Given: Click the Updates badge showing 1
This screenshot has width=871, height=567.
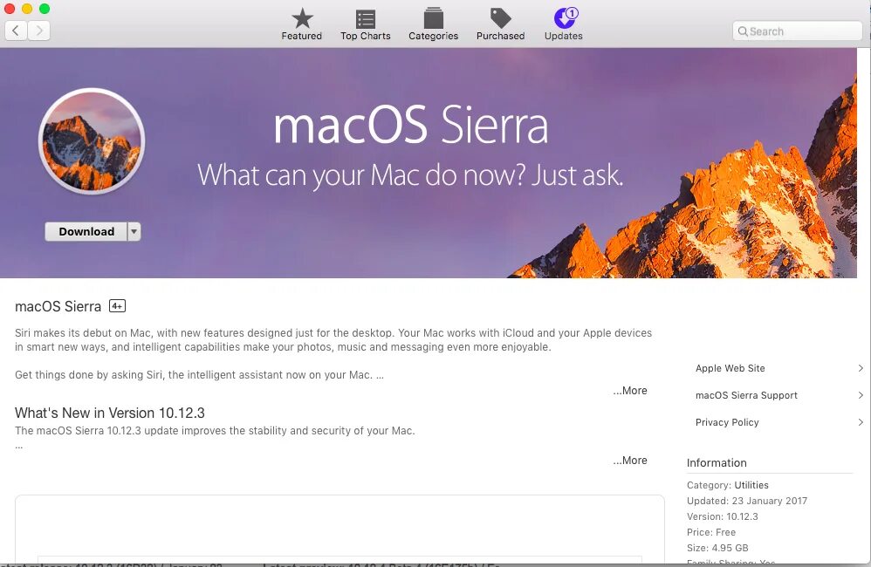Looking at the screenshot, I should click(573, 13).
